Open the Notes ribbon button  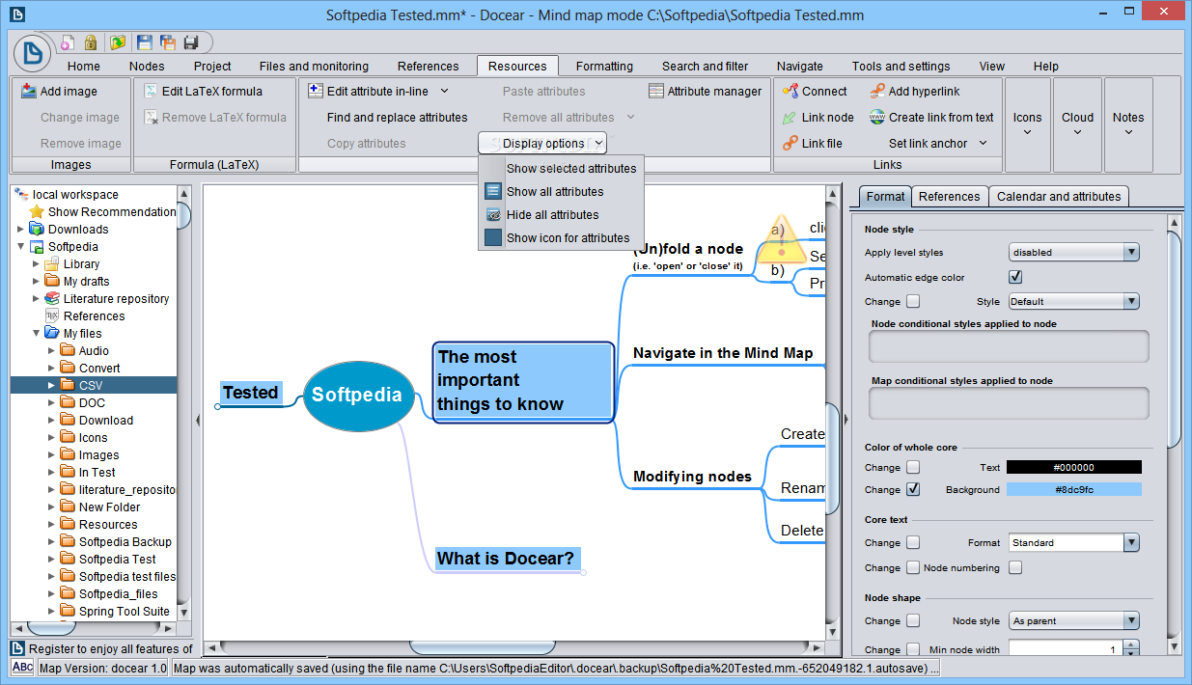[x=1127, y=124]
